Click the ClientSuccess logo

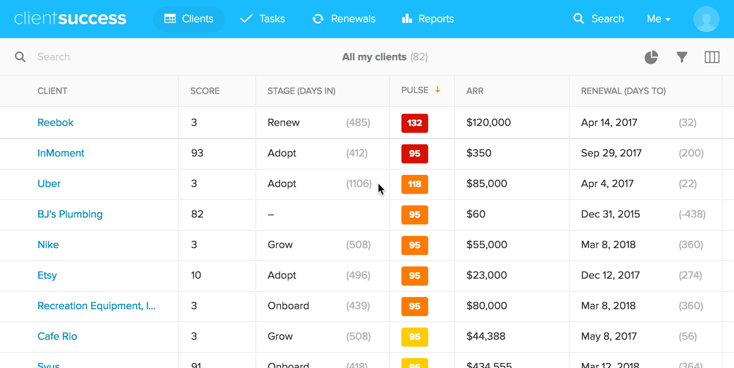(70, 18)
